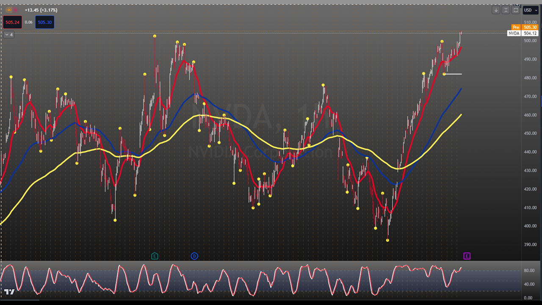Click the 0.06 spread value
Viewport: 542px width, 305px height.
click(28, 22)
